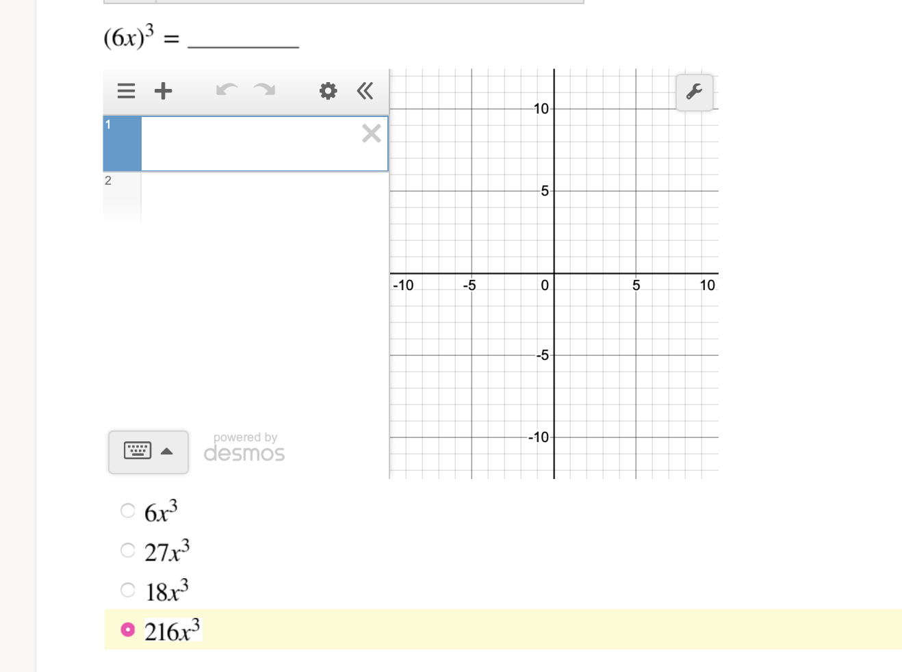902x672 pixels.
Task: Show the Desmos on-screen keypad
Action: coord(149,452)
